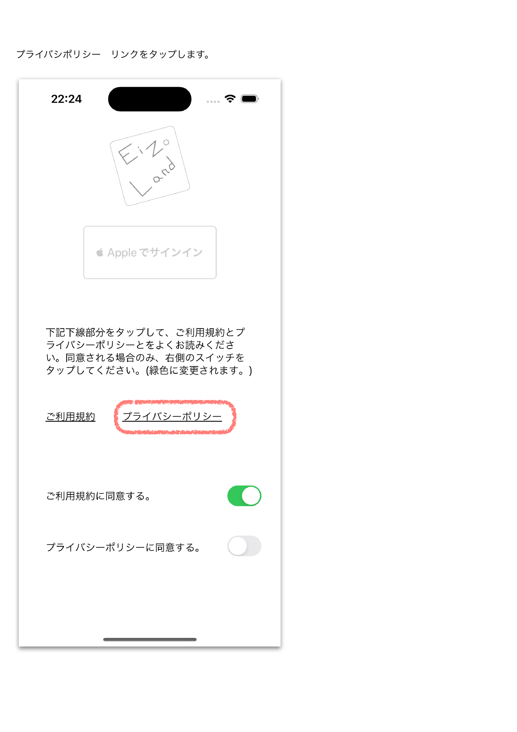The width and height of the screenshot is (517, 732).
Task: Tap the Wi-Fi status icon
Action: (x=230, y=99)
